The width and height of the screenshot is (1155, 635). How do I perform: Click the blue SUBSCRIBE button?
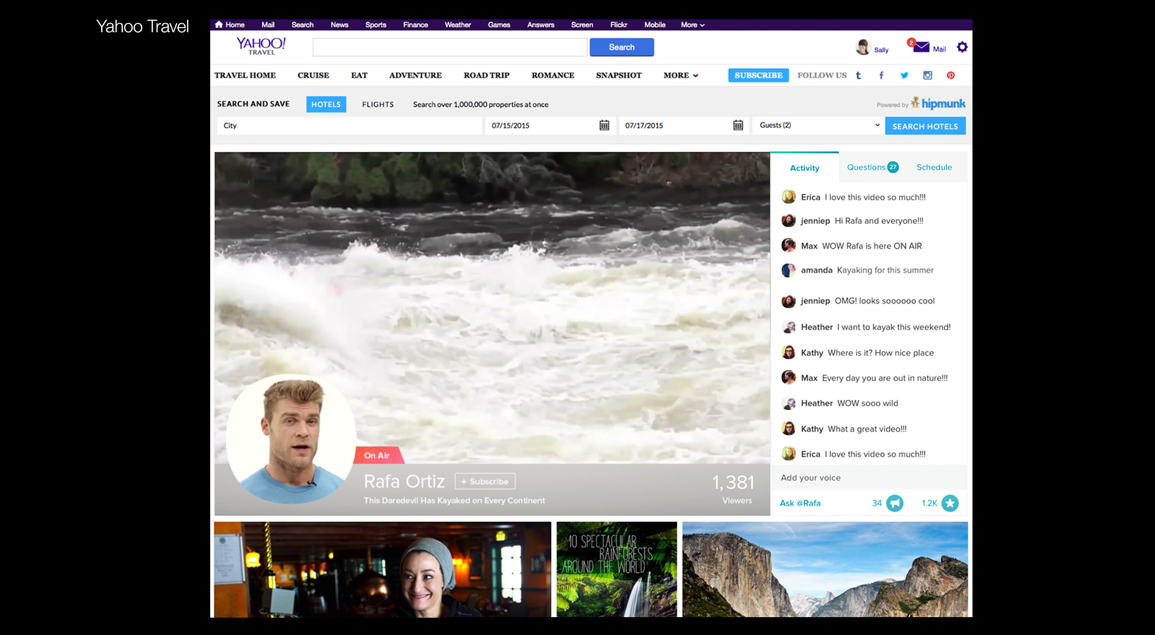coord(758,76)
